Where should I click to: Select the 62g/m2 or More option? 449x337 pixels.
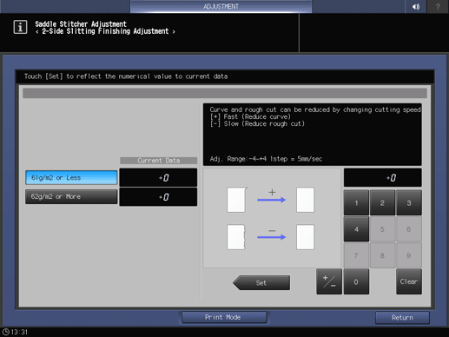(71, 197)
